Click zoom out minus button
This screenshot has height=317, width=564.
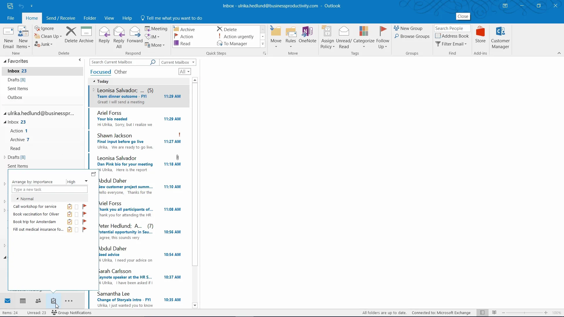[503, 313]
